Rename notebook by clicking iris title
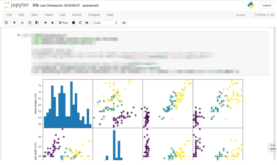Image resolution: width=277 pixels, height=165 pixels. (35, 5)
